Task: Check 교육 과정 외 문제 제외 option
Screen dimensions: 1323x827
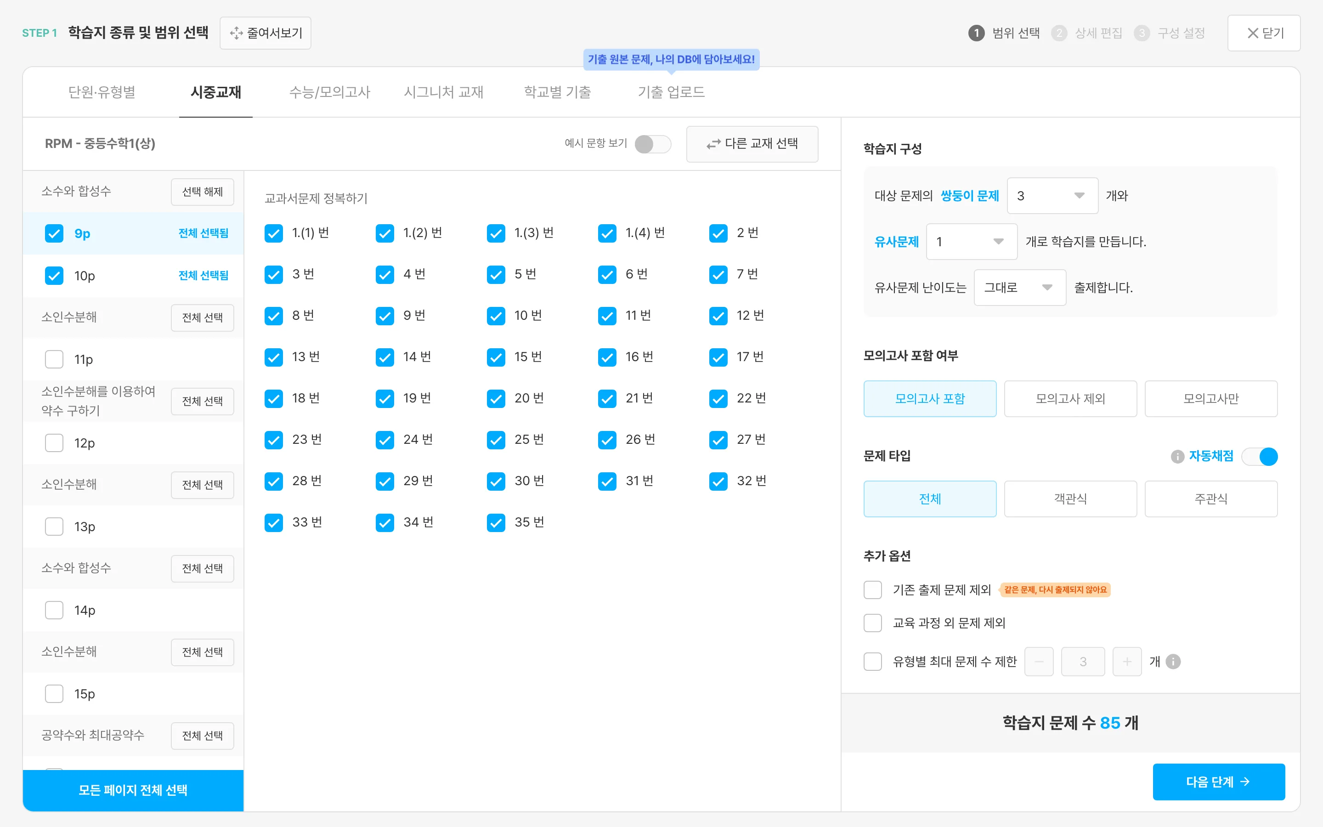Action: (x=872, y=623)
